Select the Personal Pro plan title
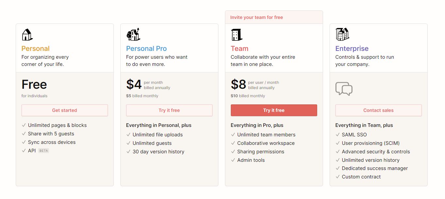 (146, 49)
